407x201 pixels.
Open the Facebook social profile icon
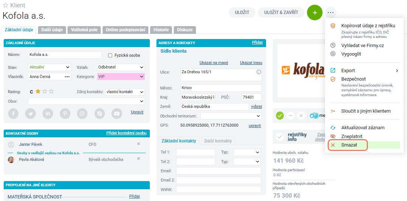pyautogui.click(x=13, y=113)
